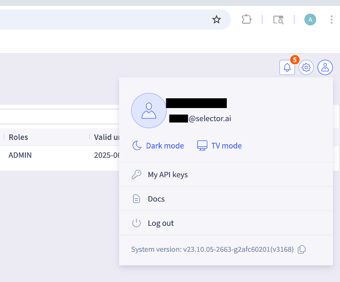Click the user profile icon in the header
This screenshot has height=282, width=340.
click(325, 68)
